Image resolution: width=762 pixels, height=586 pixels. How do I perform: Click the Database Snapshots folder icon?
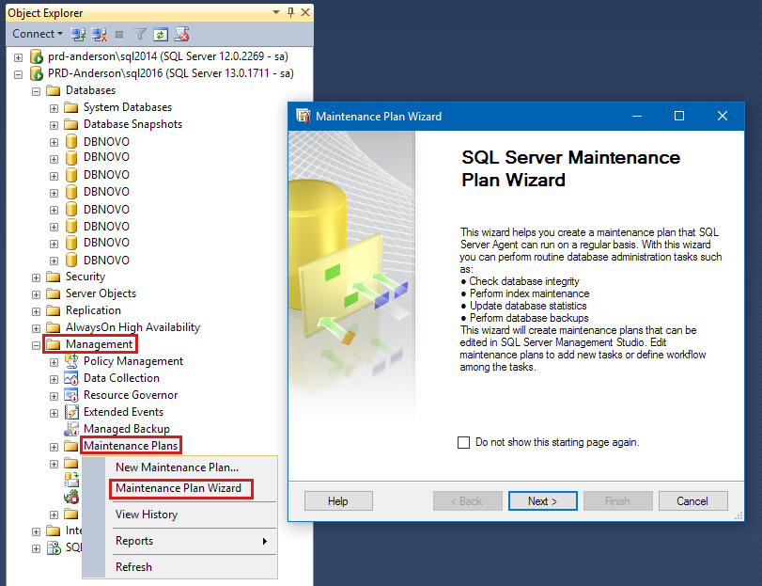[71, 124]
